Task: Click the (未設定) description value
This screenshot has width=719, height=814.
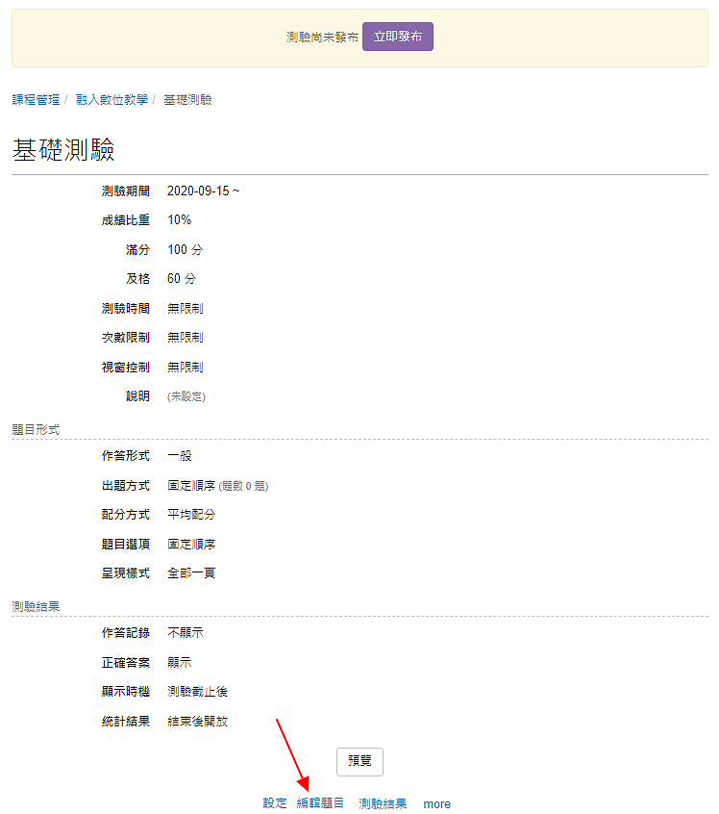Action: pyautogui.click(x=186, y=396)
